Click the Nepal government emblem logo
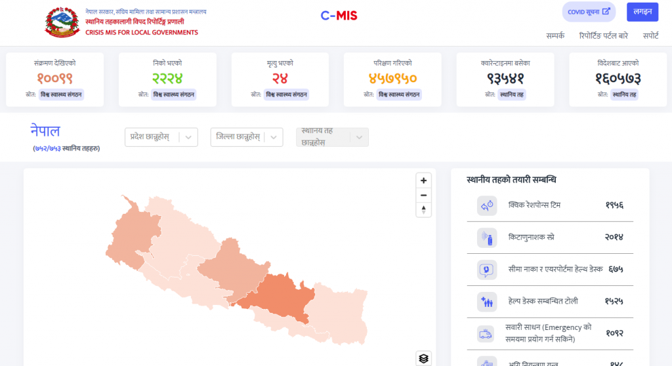672x366 pixels. pos(62,22)
